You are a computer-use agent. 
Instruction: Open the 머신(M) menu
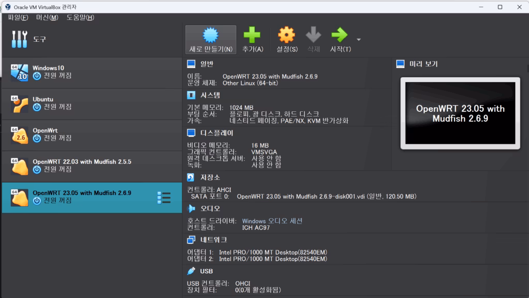tap(47, 18)
